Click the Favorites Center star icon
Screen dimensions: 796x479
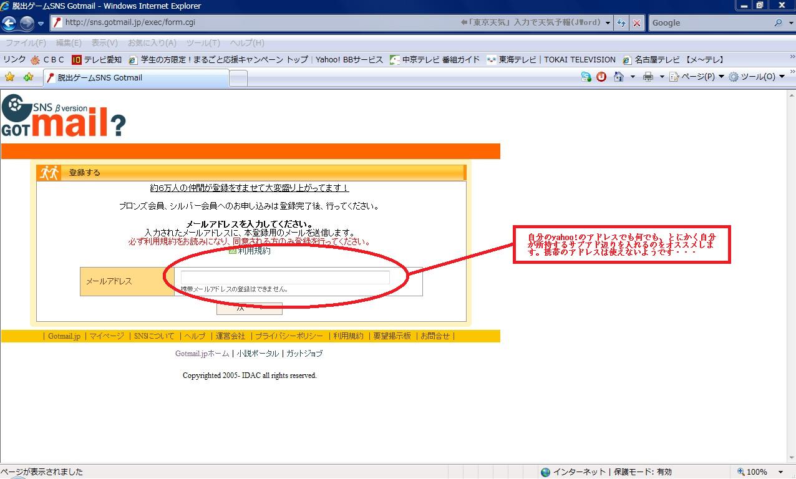9,77
